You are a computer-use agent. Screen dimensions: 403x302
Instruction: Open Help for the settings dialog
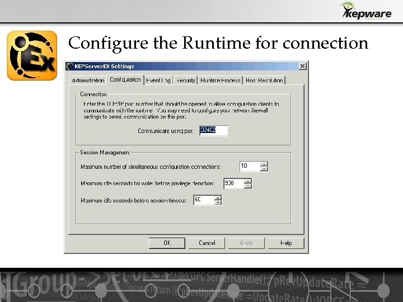coord(286,243)
